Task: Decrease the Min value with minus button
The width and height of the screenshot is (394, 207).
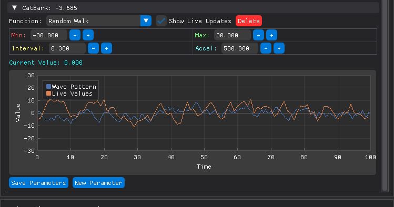Action: (75, 35)
